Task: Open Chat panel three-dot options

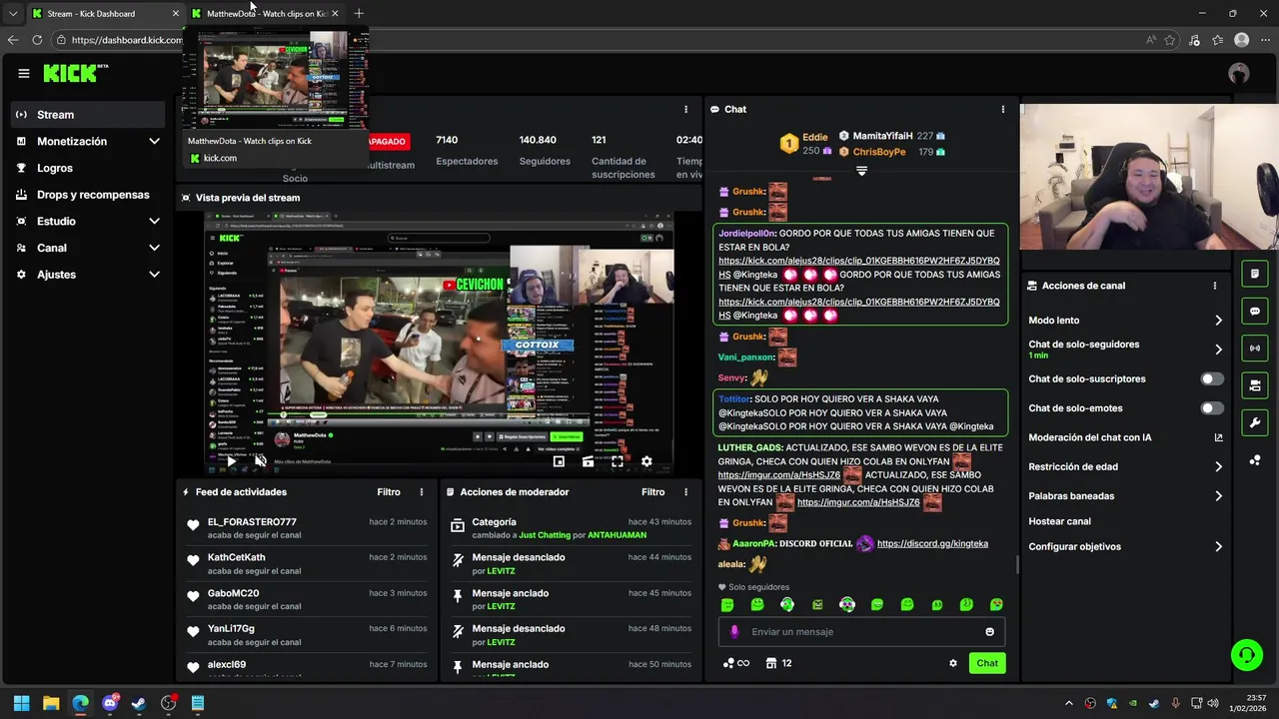Action: pos(1003,109)
